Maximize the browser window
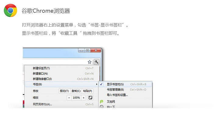This screenshot has width=217, height=113. click(x=87, y=50)
